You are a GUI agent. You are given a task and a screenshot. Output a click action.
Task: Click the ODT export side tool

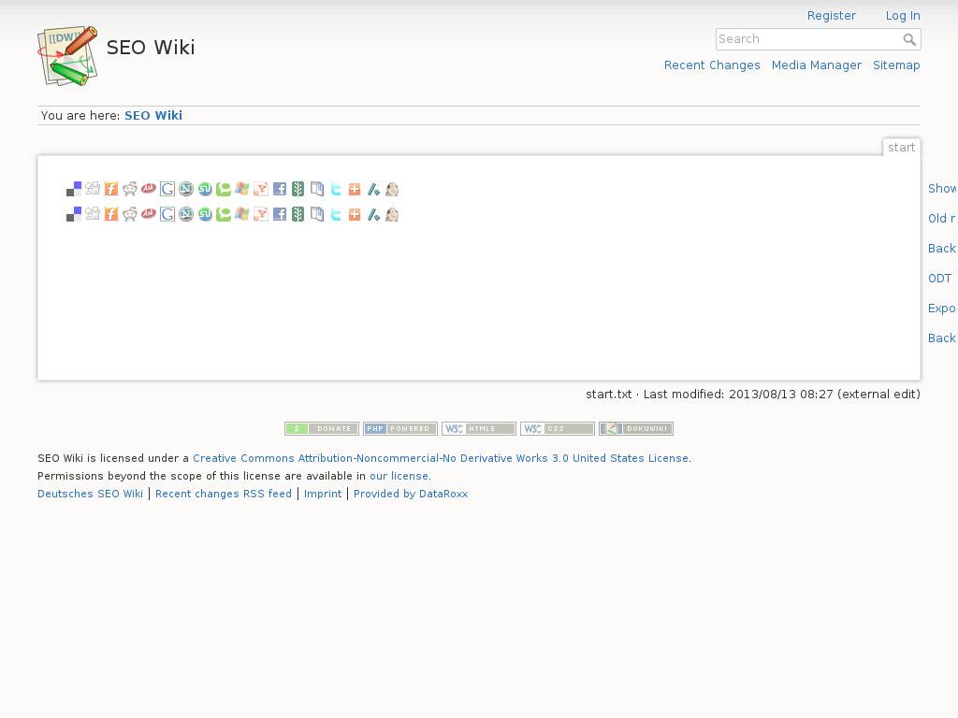940,279
